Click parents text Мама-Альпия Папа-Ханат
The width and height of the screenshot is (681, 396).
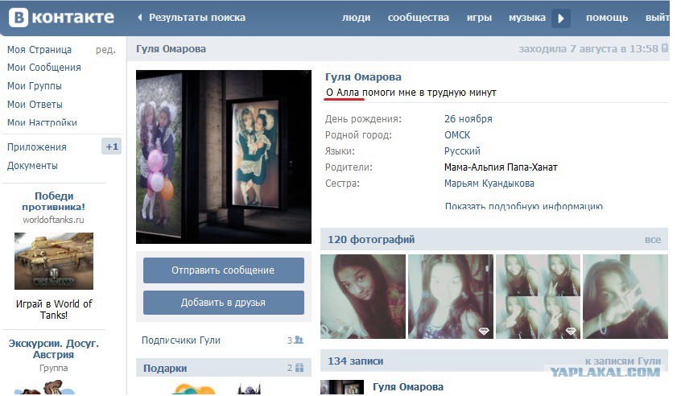click(501, 167)
